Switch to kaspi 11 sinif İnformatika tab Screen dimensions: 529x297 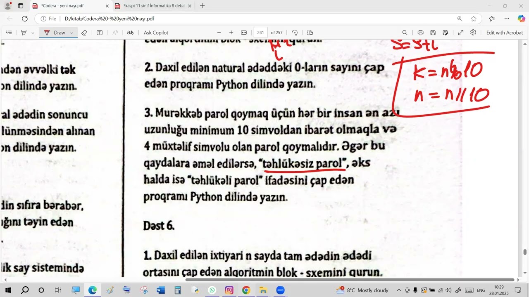[x=153, y=6]
